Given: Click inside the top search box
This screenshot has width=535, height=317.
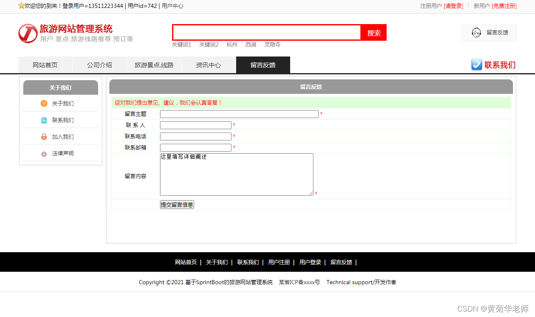Looking at the screenshot, I should point(266,32).
